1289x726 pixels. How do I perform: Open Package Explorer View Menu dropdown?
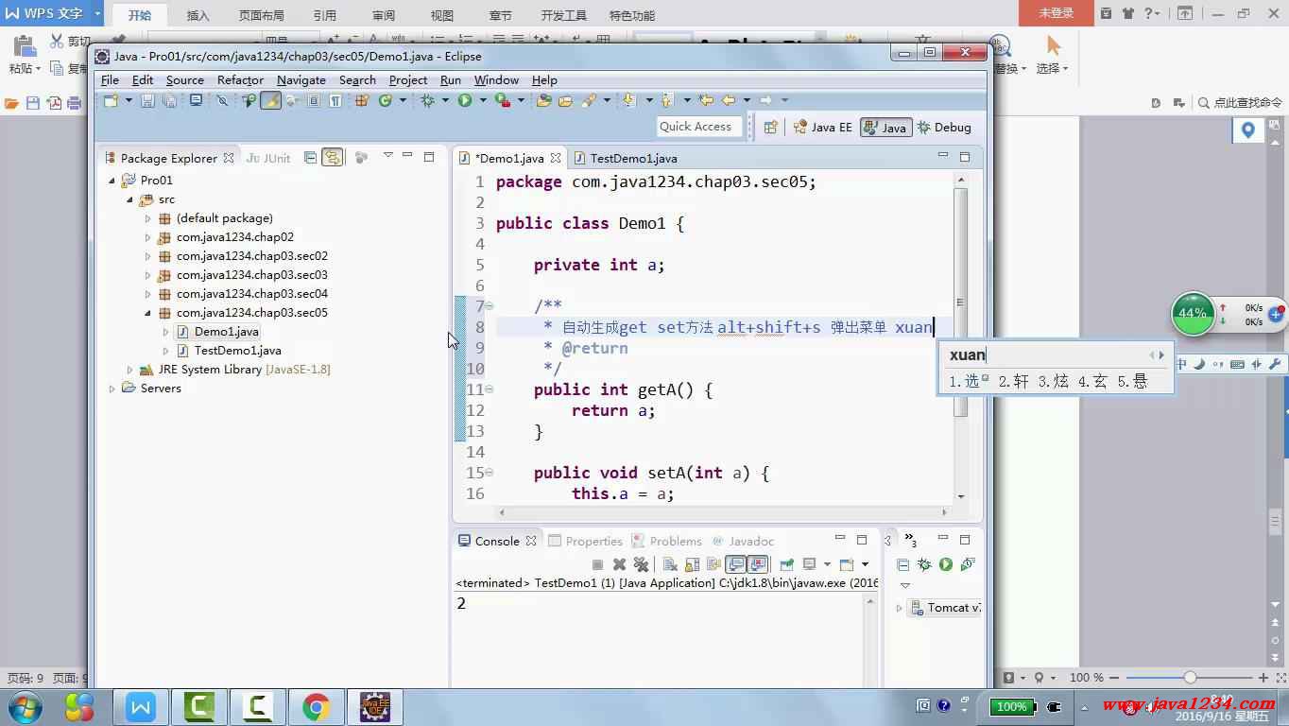coord(388,156)
